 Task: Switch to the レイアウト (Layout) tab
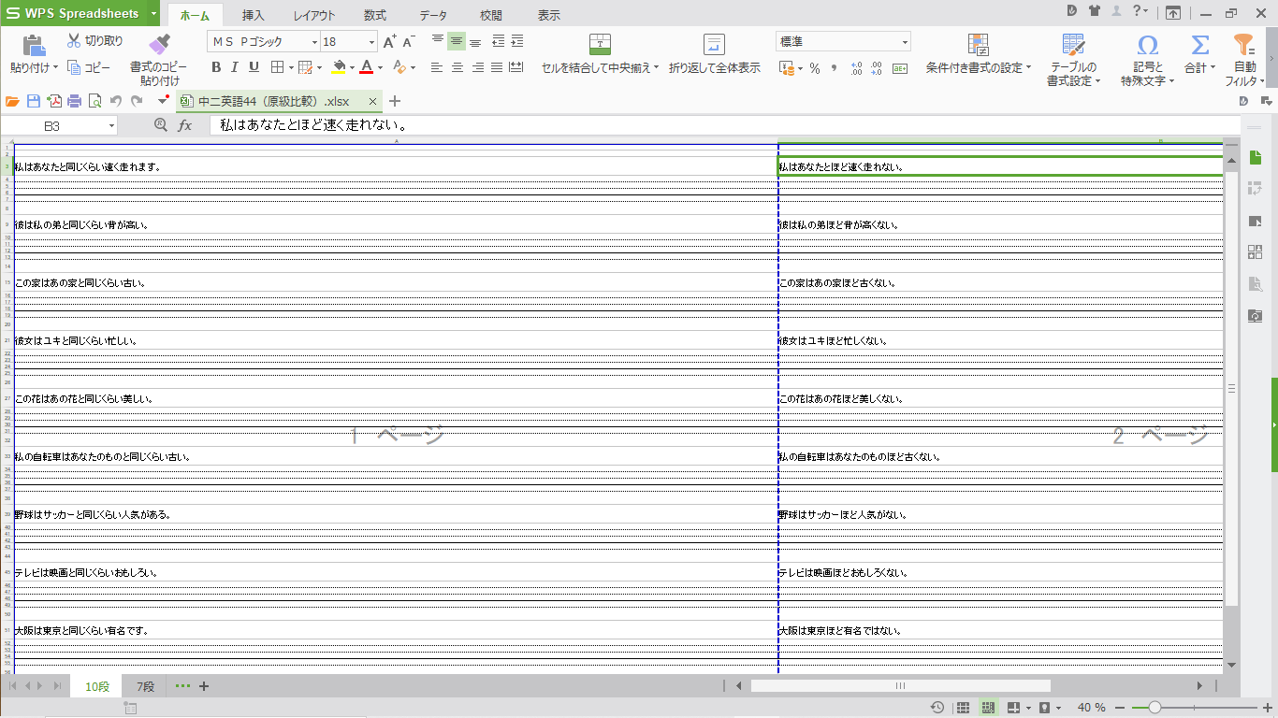tap(314, 15)
